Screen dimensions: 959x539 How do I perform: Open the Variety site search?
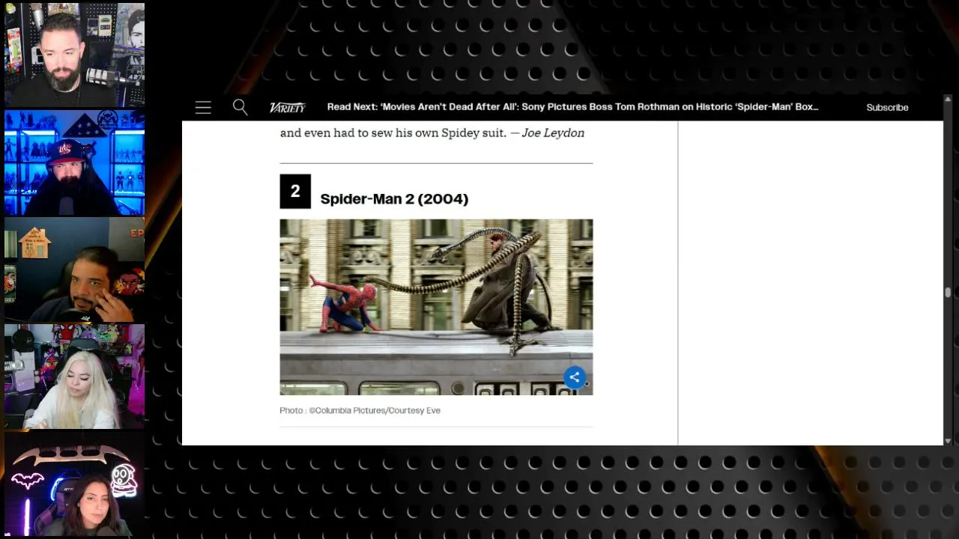tap(240, 107)
